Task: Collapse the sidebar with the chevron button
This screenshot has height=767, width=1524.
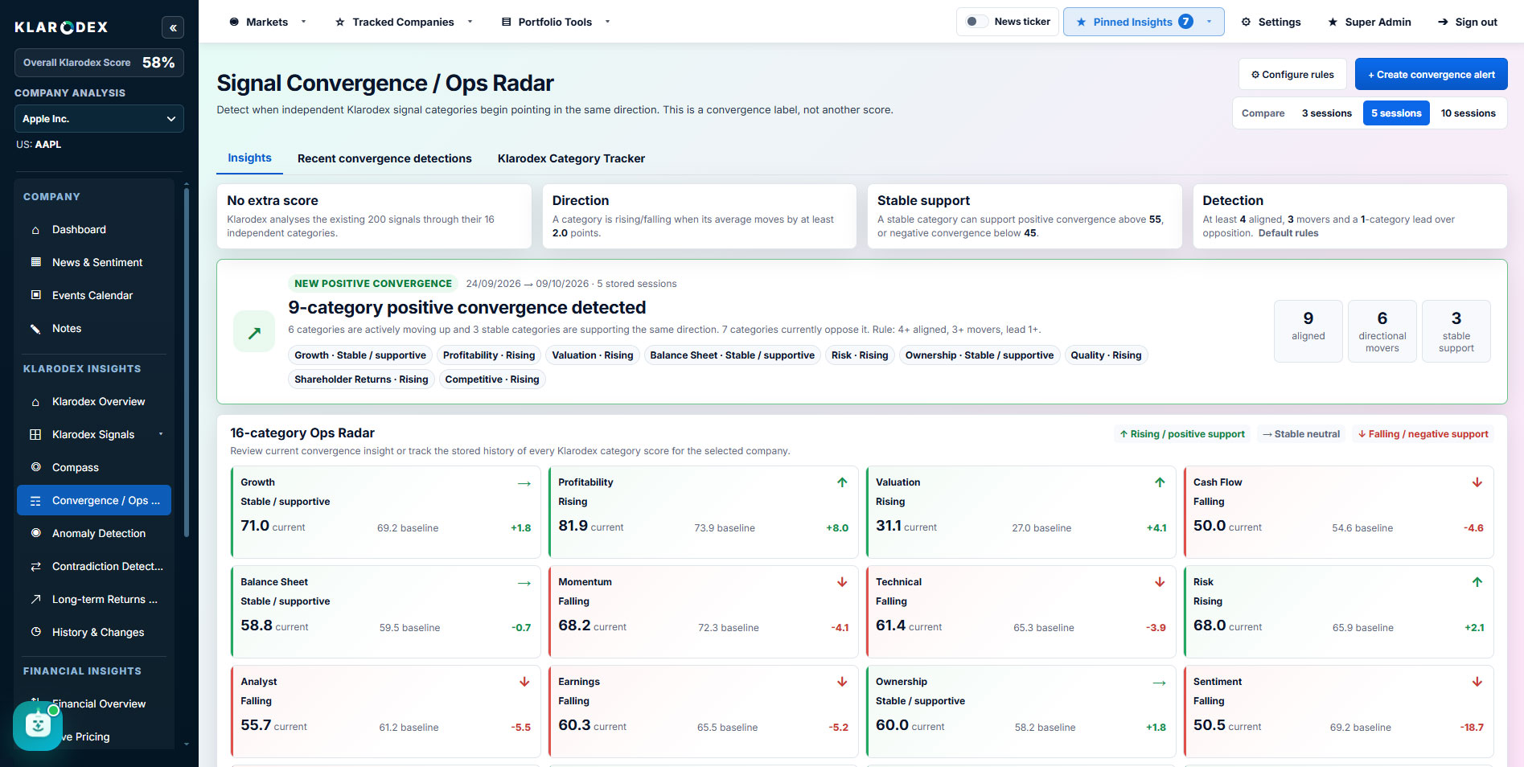Action: (173, 28)
